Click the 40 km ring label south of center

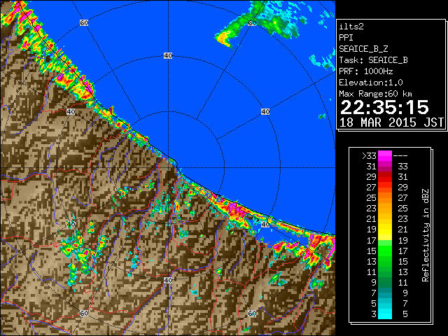pyautogui.click(x=168, y=280)
